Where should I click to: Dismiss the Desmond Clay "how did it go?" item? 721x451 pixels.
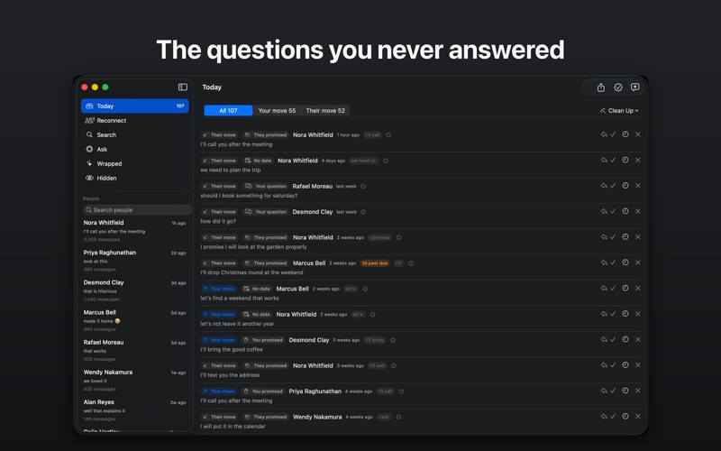pos(638,211)
